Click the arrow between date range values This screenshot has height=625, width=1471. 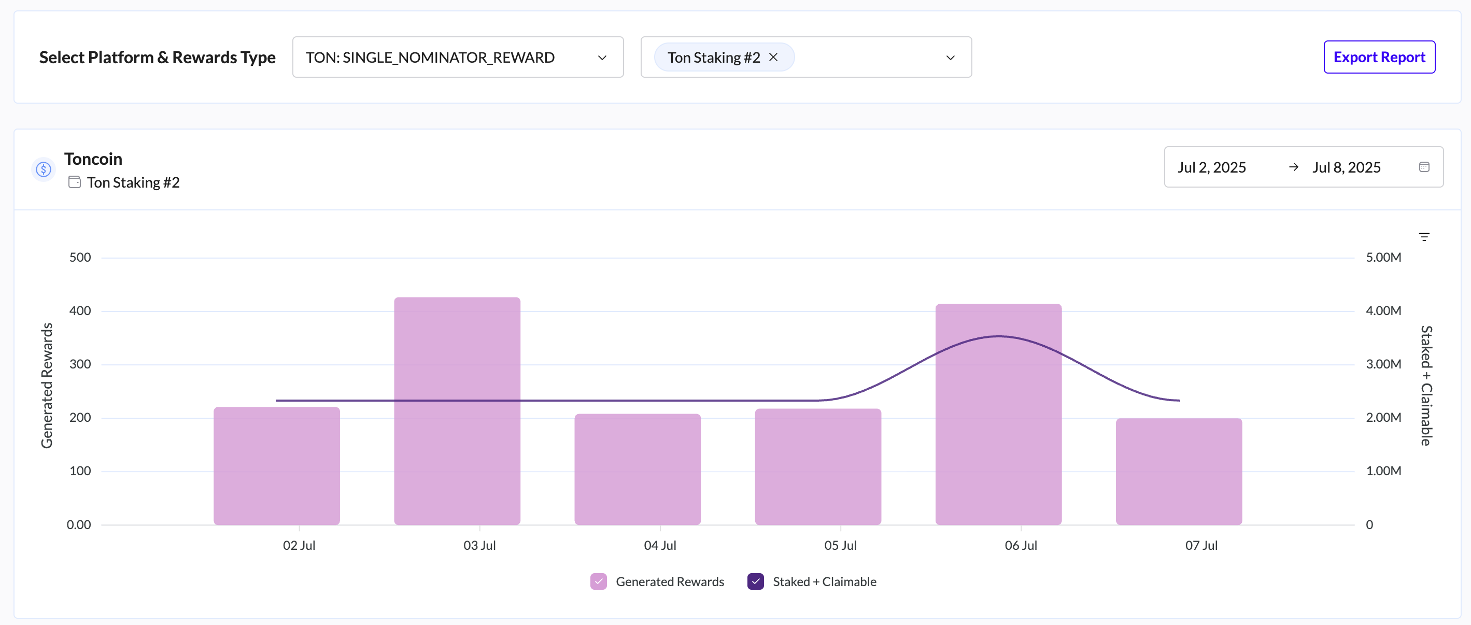[1293, 167]
